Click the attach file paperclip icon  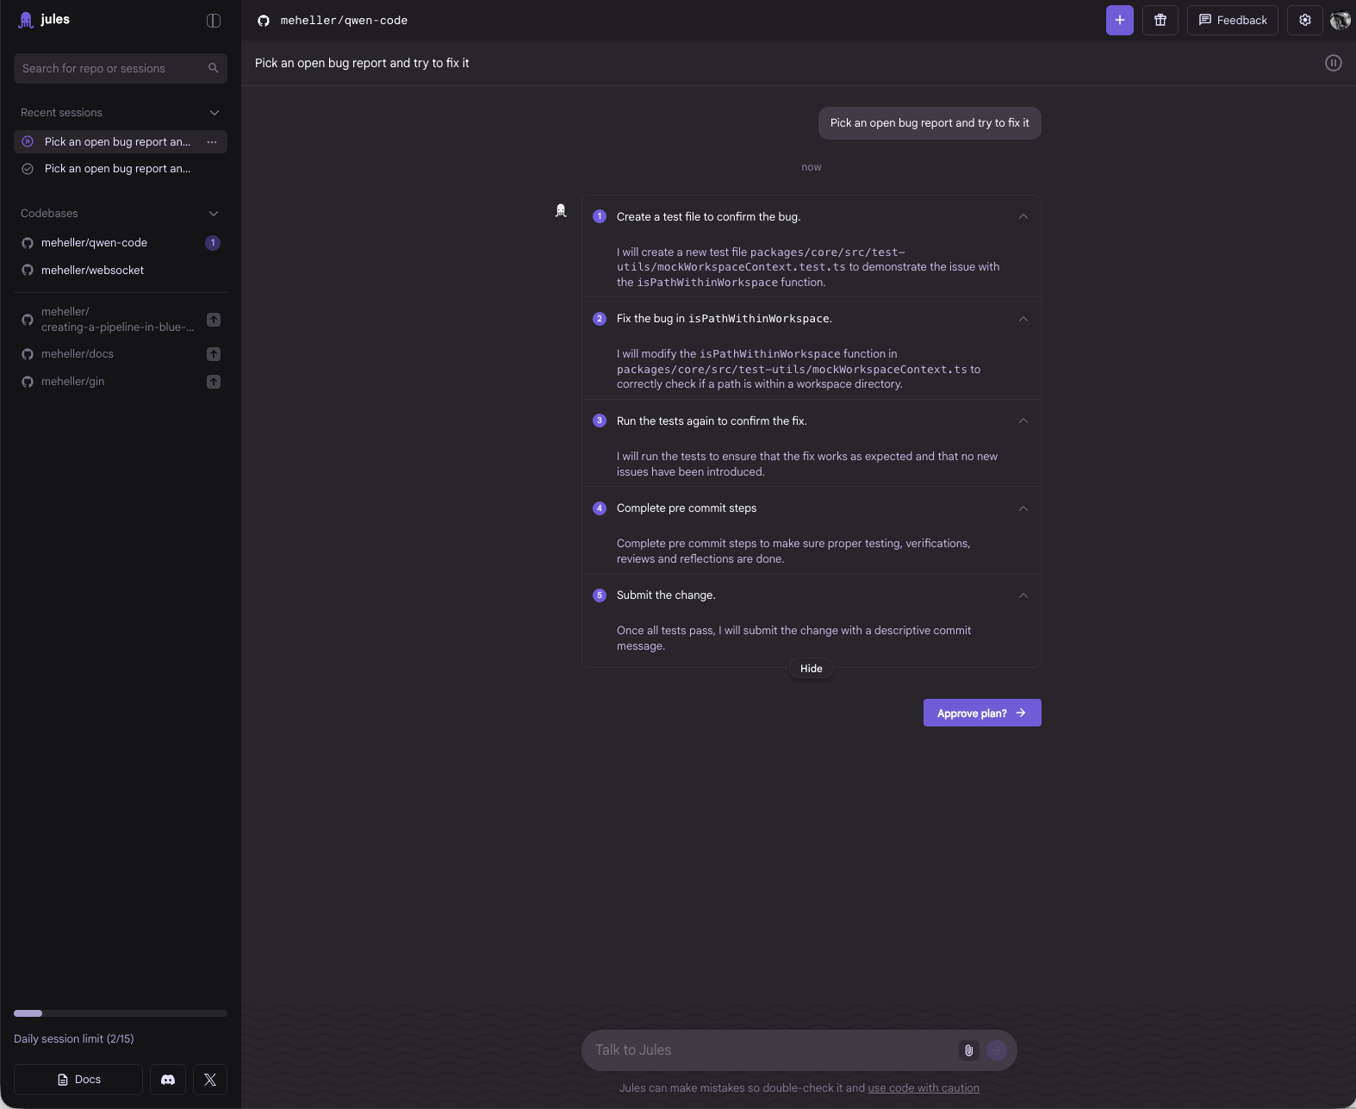pos(968,1050)
